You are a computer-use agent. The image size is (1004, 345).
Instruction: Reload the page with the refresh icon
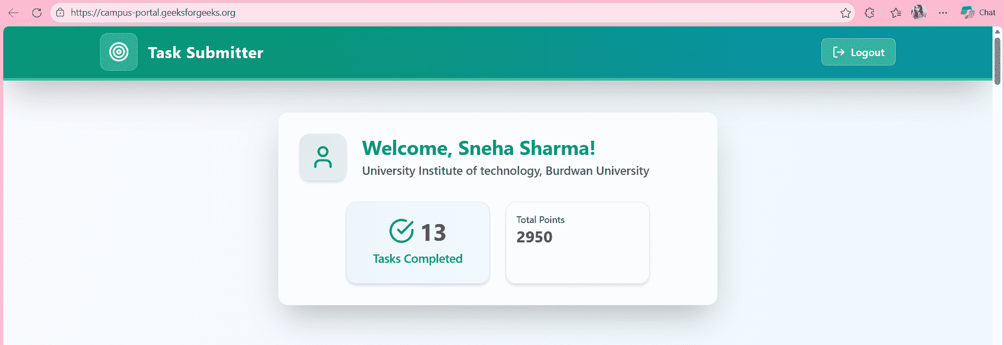(37, 13)
